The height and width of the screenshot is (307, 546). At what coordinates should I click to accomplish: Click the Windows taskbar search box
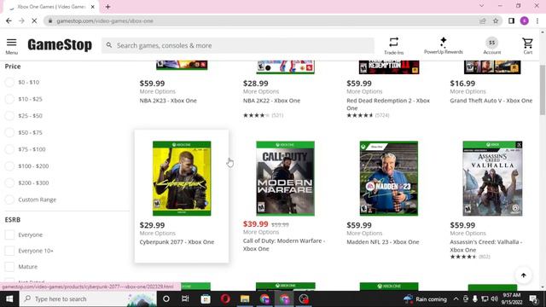point(89,299)
